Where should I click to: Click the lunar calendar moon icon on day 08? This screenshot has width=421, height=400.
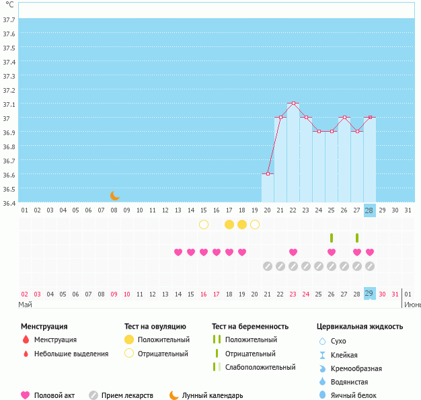[x=114, y=196]
